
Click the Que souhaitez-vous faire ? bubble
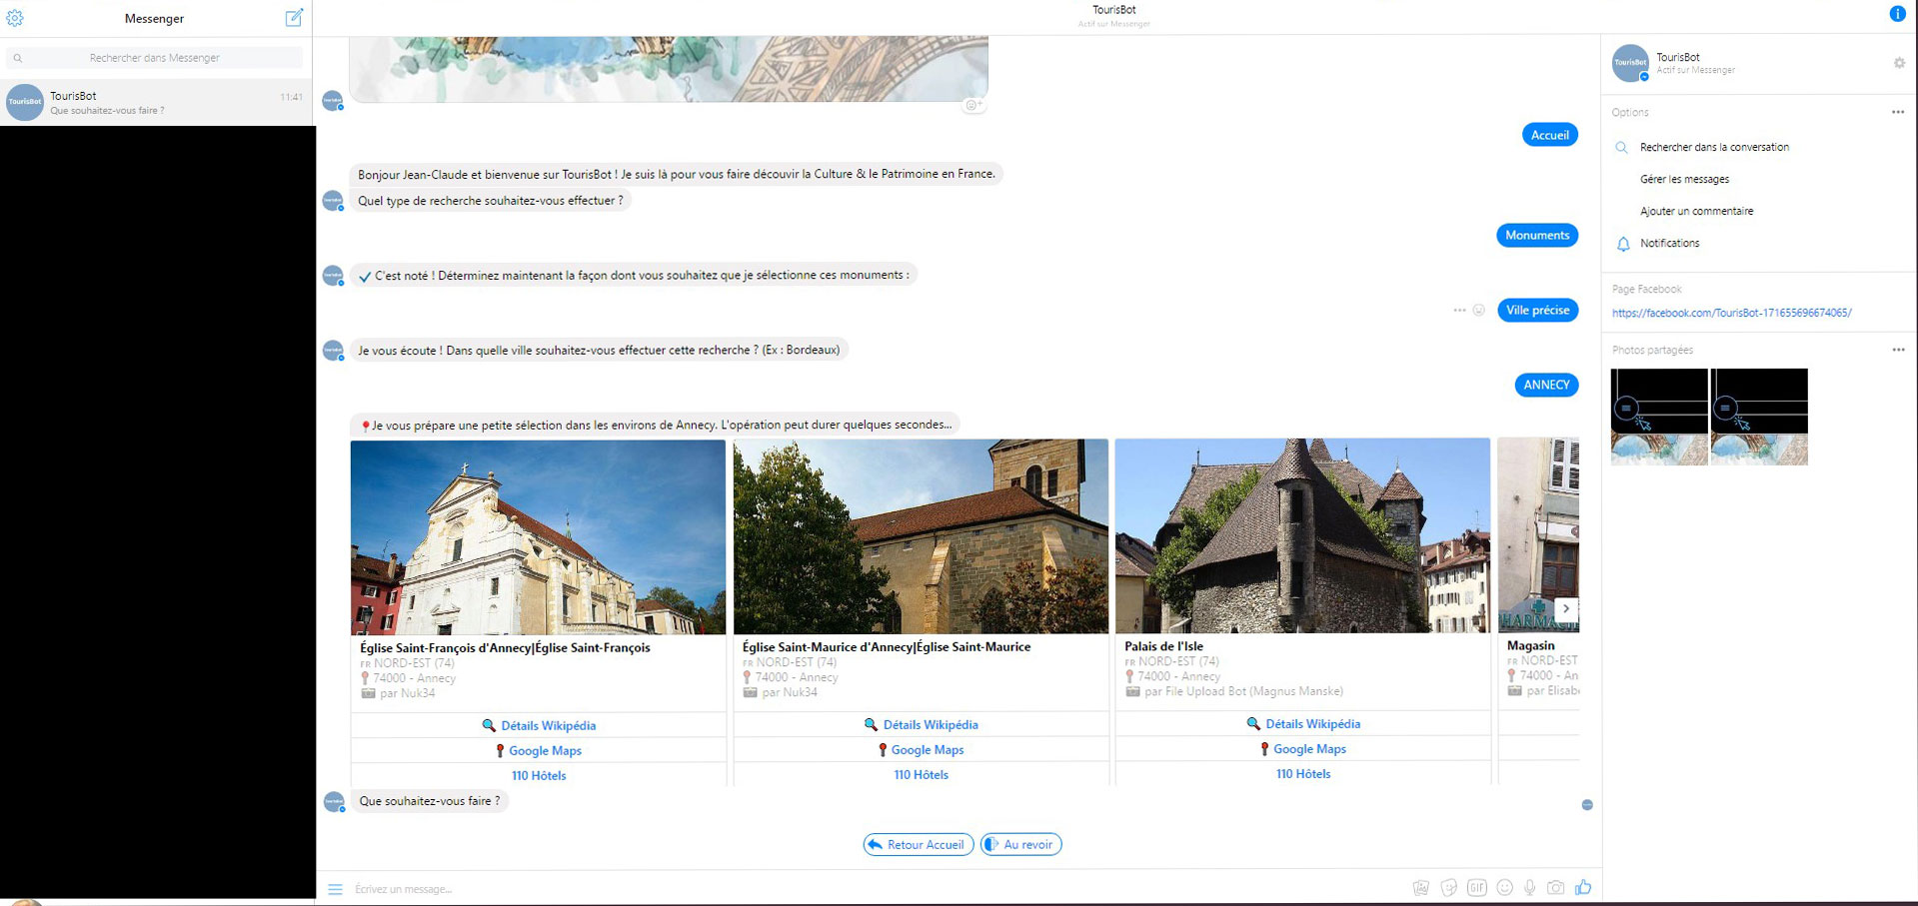point(429,801)
